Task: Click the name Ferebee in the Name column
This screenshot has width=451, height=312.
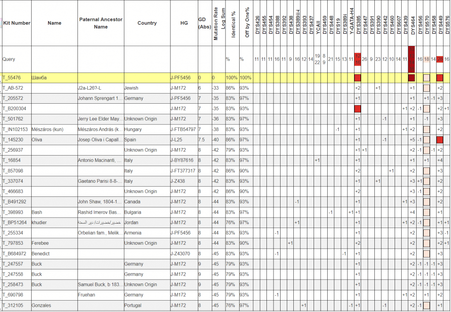Action: [x=40, y=243]
